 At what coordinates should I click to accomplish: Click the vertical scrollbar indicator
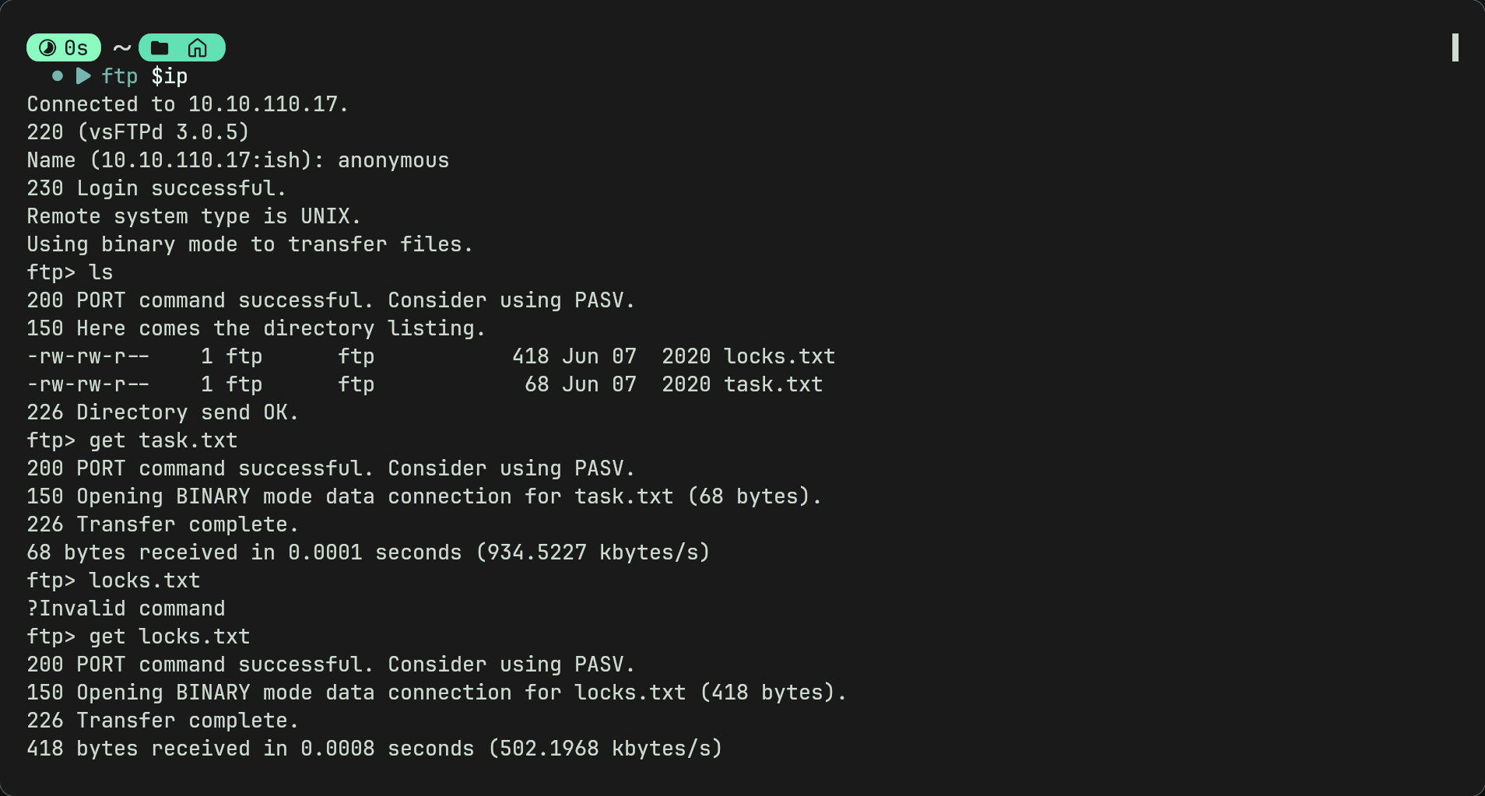point(1455,47)
